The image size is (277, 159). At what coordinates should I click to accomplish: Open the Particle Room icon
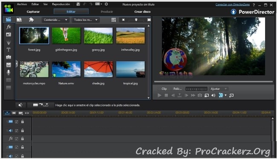click(x=9, y=43)
